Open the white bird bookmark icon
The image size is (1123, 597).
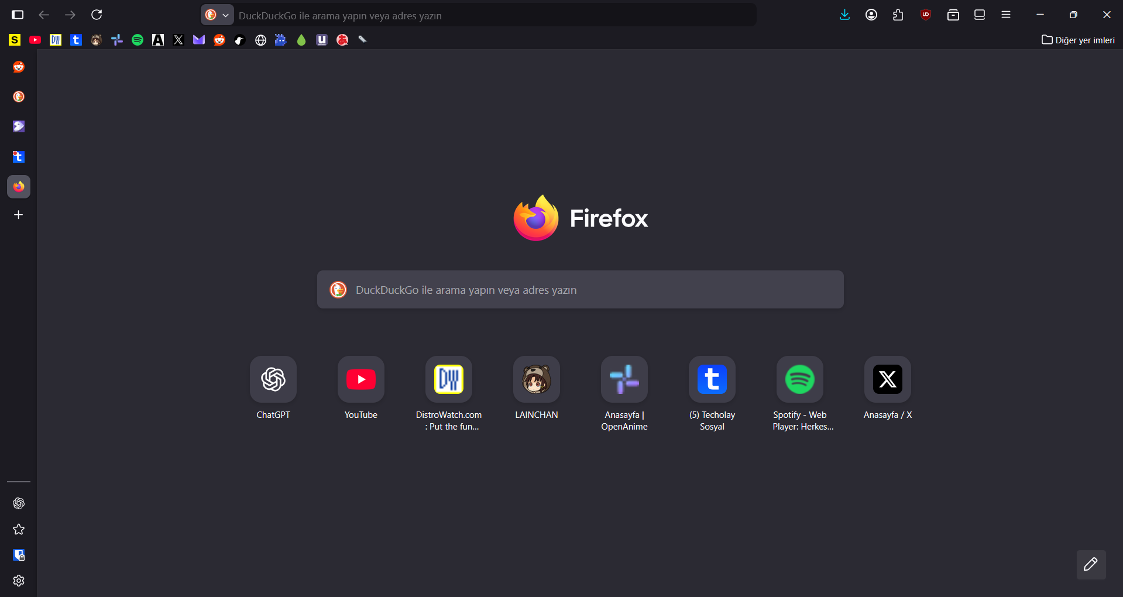[240, 40]
